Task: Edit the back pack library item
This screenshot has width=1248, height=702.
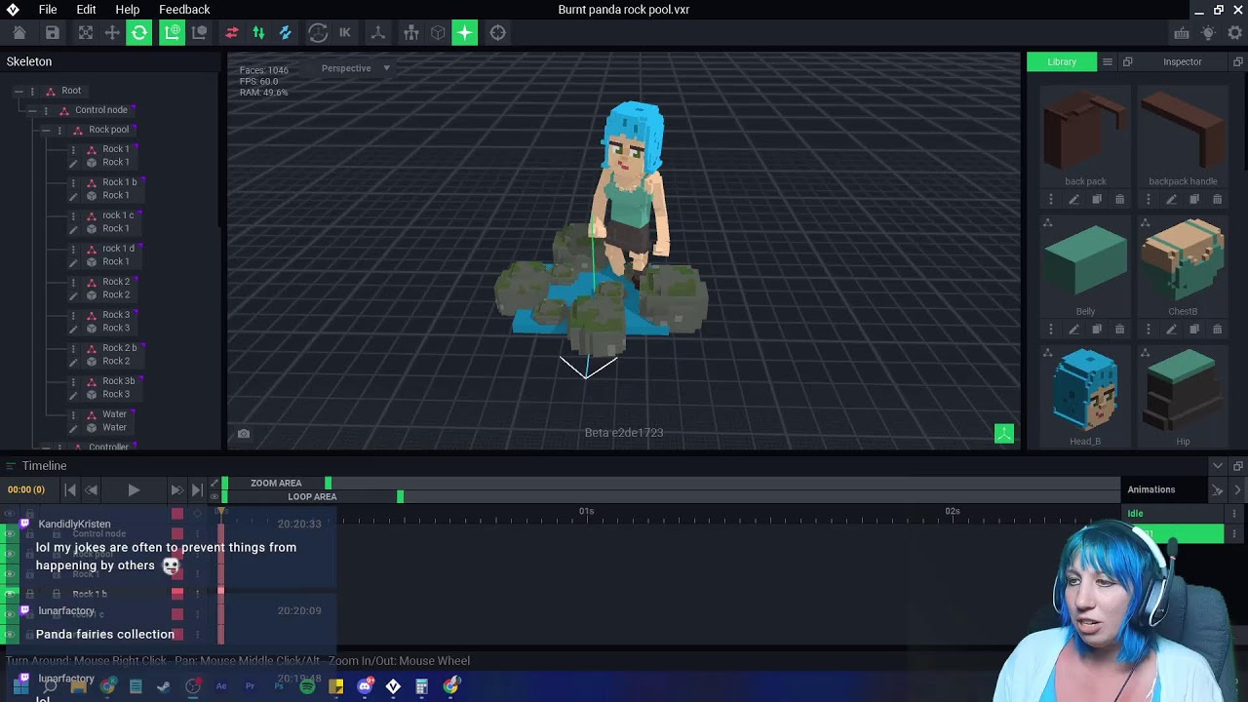Action: click(x=1073, y=200)
